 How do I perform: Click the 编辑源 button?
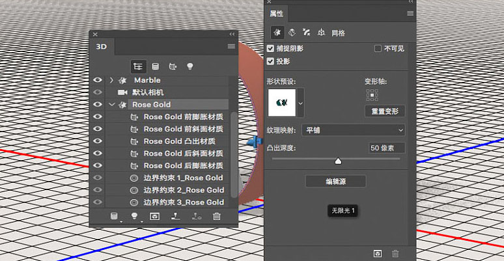coord(335,182)
